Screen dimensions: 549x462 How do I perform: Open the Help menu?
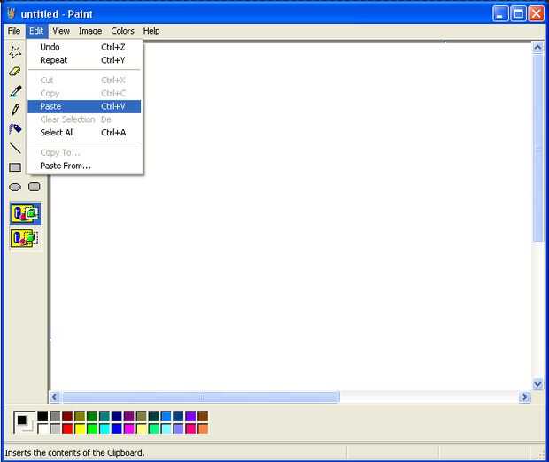151,31
